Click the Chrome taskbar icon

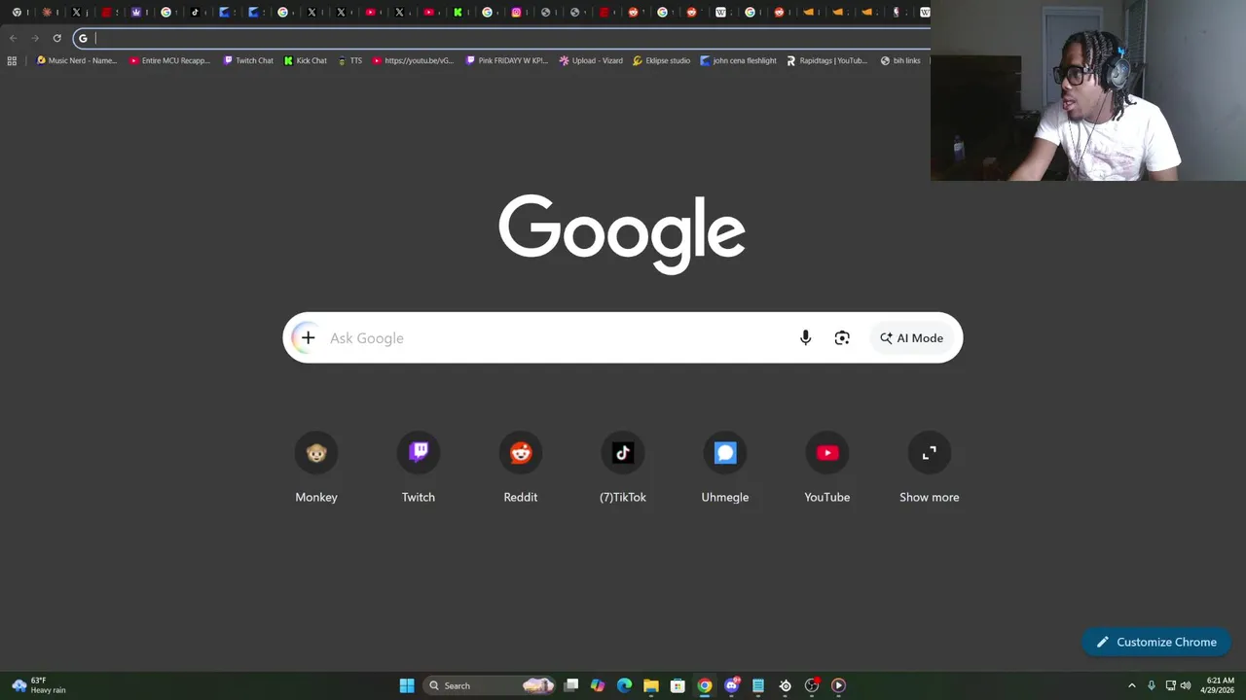pyautogui.click(x=705, y=685)
